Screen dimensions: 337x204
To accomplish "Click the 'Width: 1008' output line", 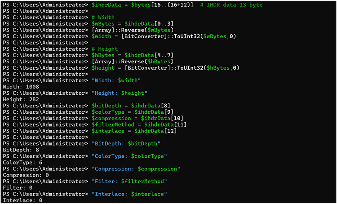I will click(x=21, y=87).
